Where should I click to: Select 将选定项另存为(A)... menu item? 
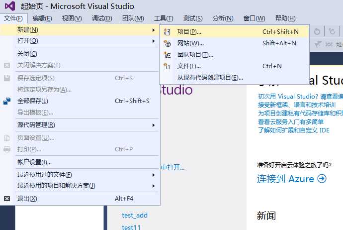pos(80,90)
